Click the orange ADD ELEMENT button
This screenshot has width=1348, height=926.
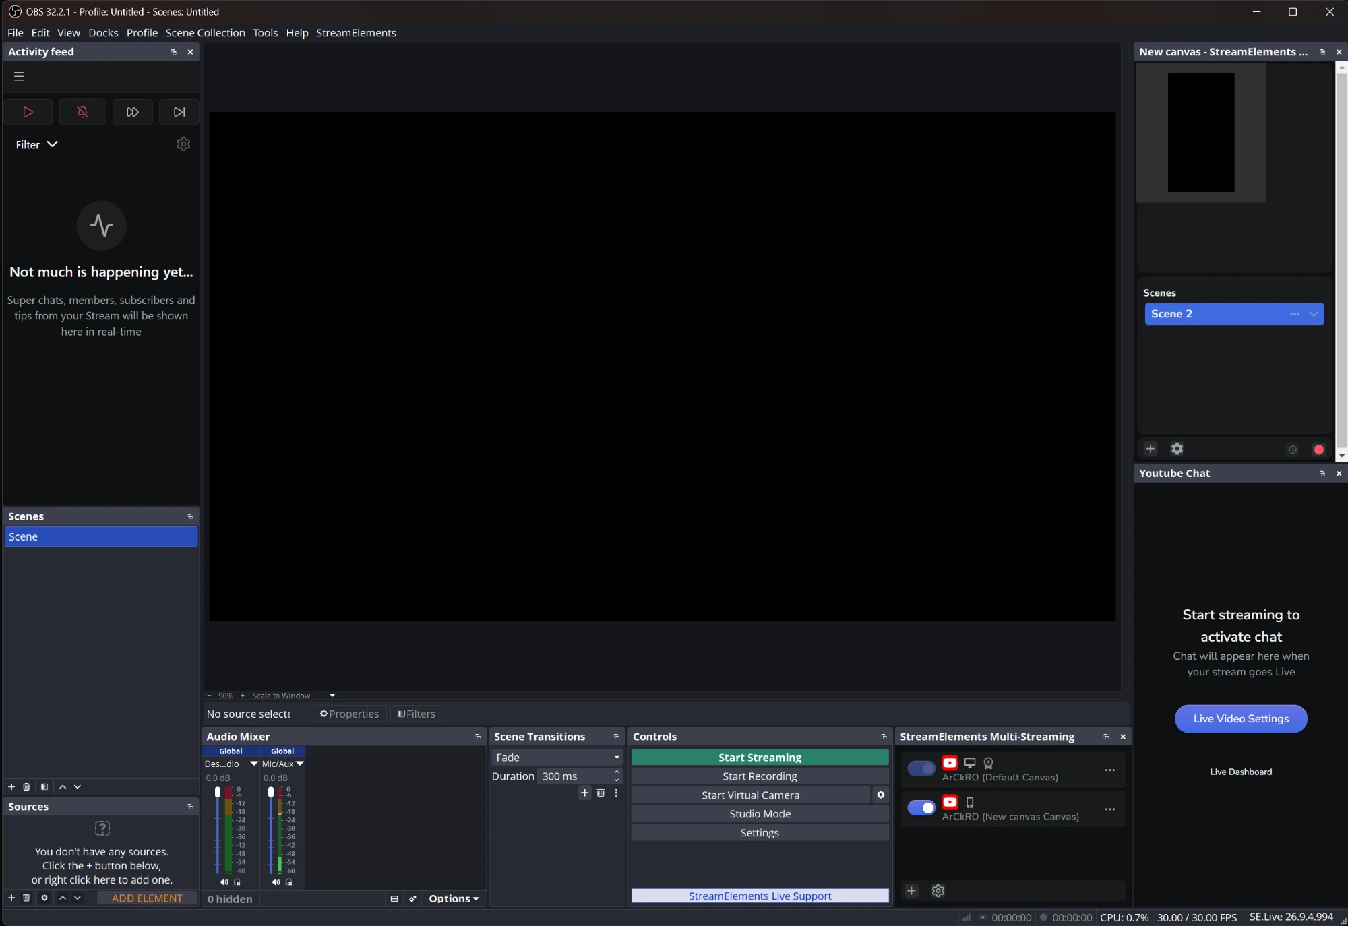click(147, 898)
